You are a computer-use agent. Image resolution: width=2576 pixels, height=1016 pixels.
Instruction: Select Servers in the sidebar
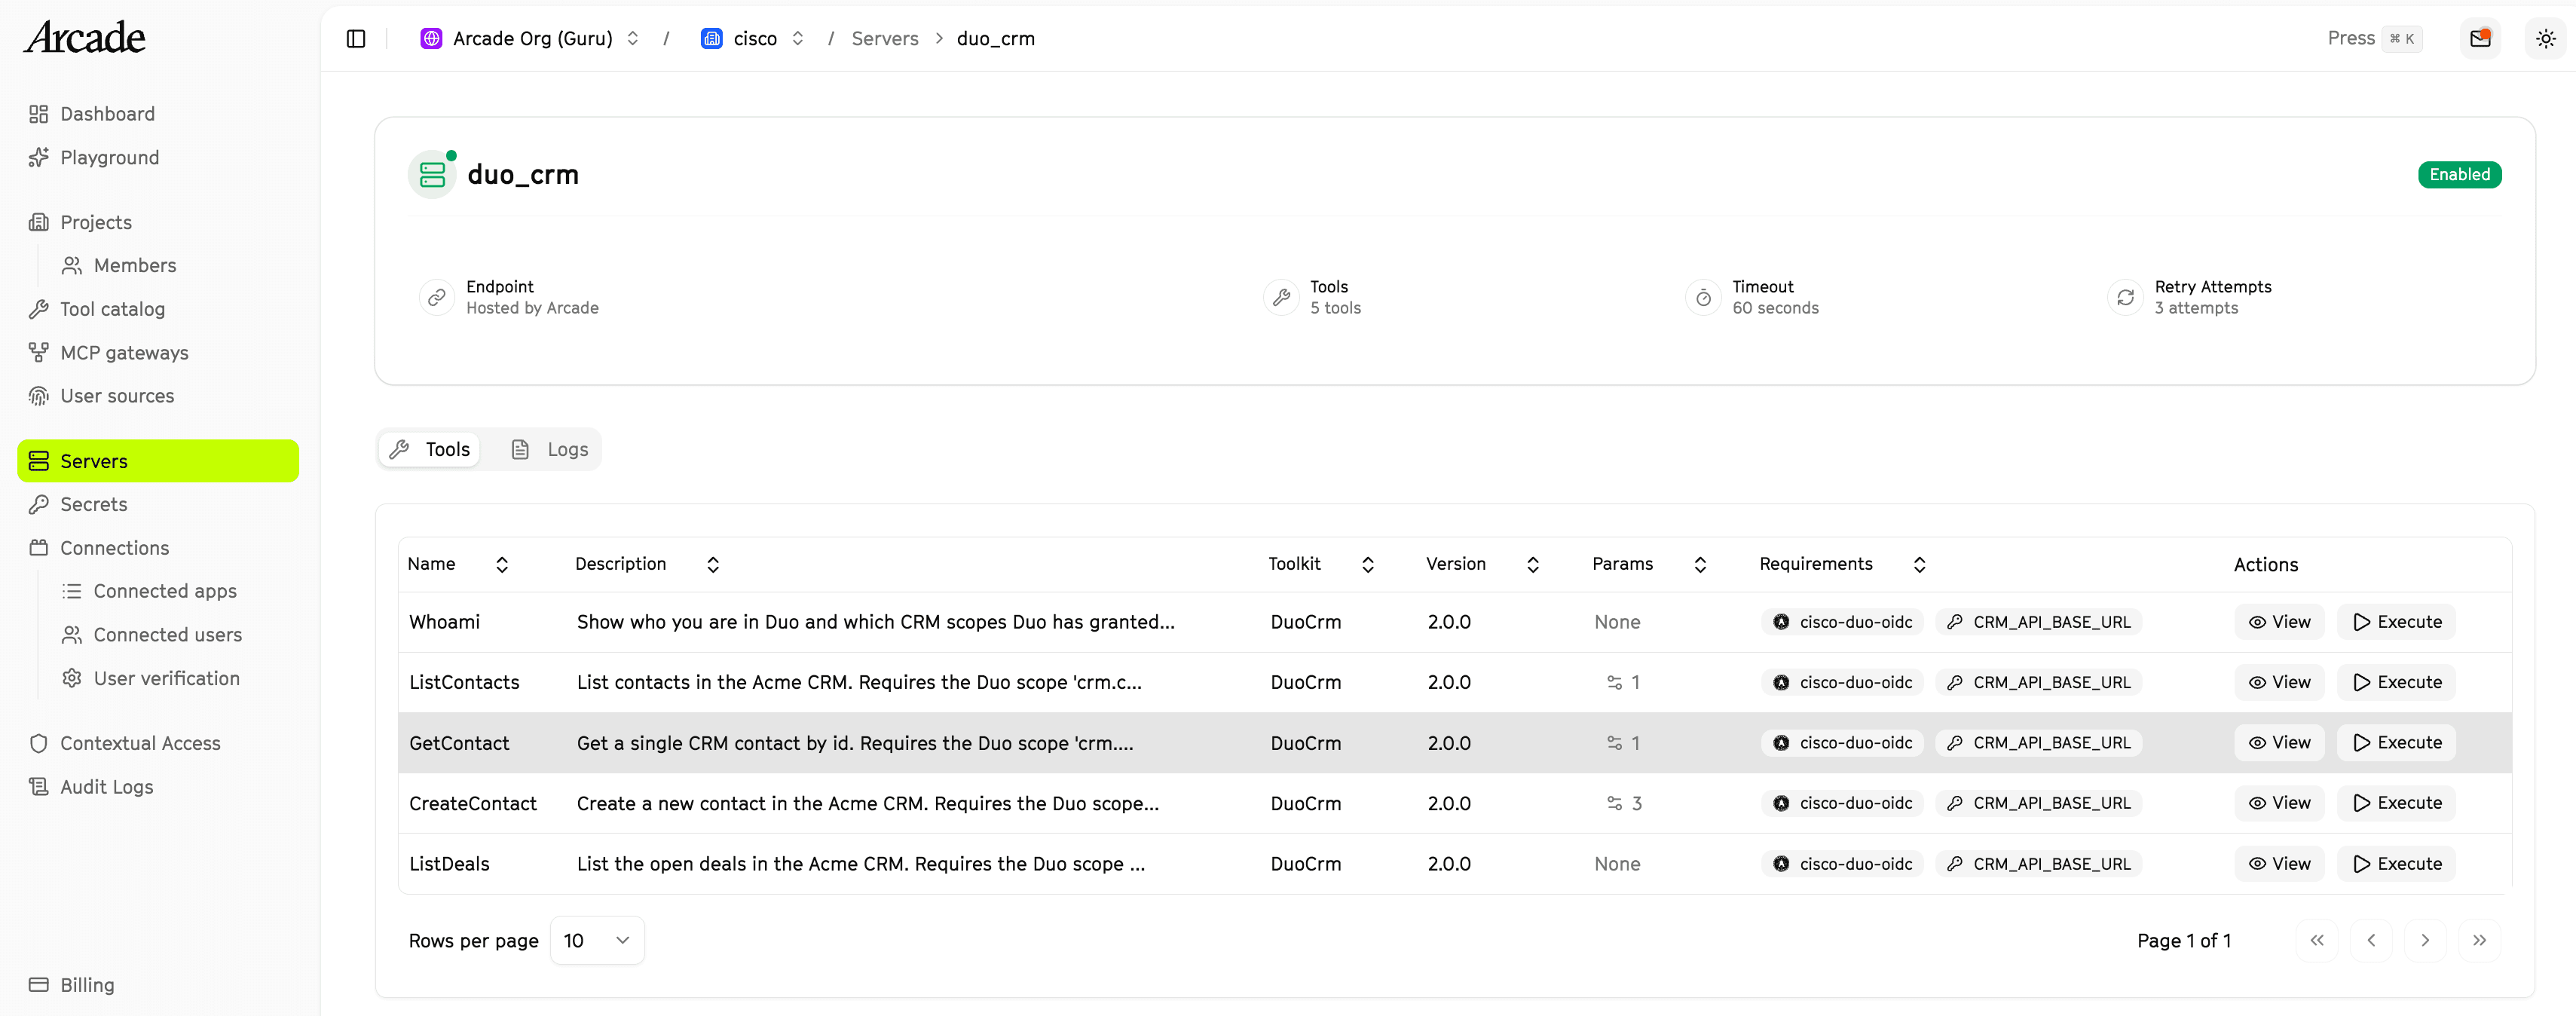pyautogui.click(x=158, y=461)
